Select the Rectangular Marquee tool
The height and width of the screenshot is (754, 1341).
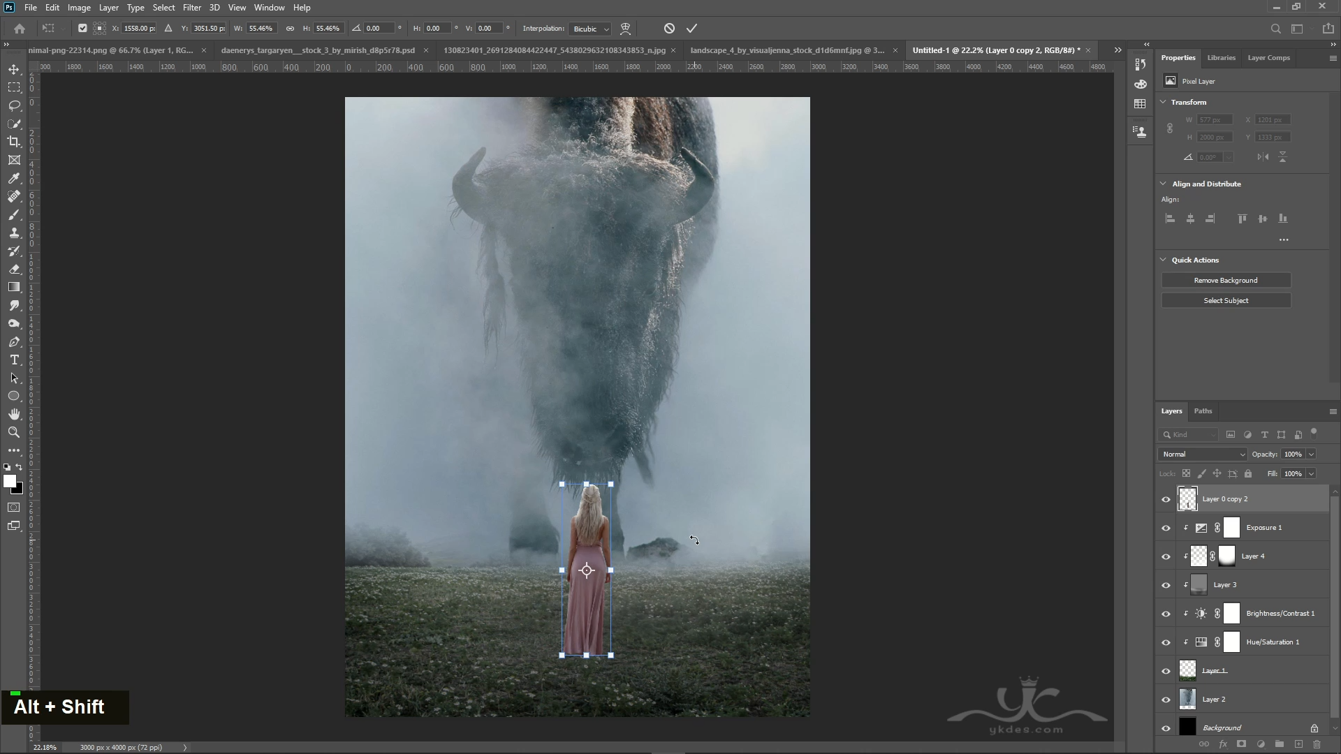coord(14,87)
